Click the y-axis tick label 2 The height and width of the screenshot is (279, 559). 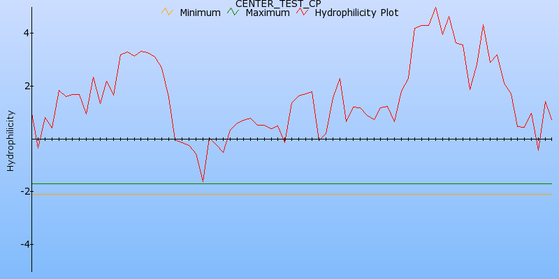(x=24, y=86)
